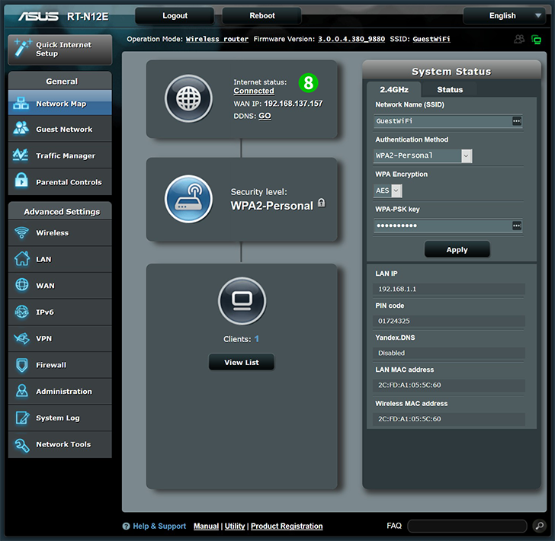Click the LAN house icon
This screenshot has height=541, width=555.
click(x=22, y=258)
